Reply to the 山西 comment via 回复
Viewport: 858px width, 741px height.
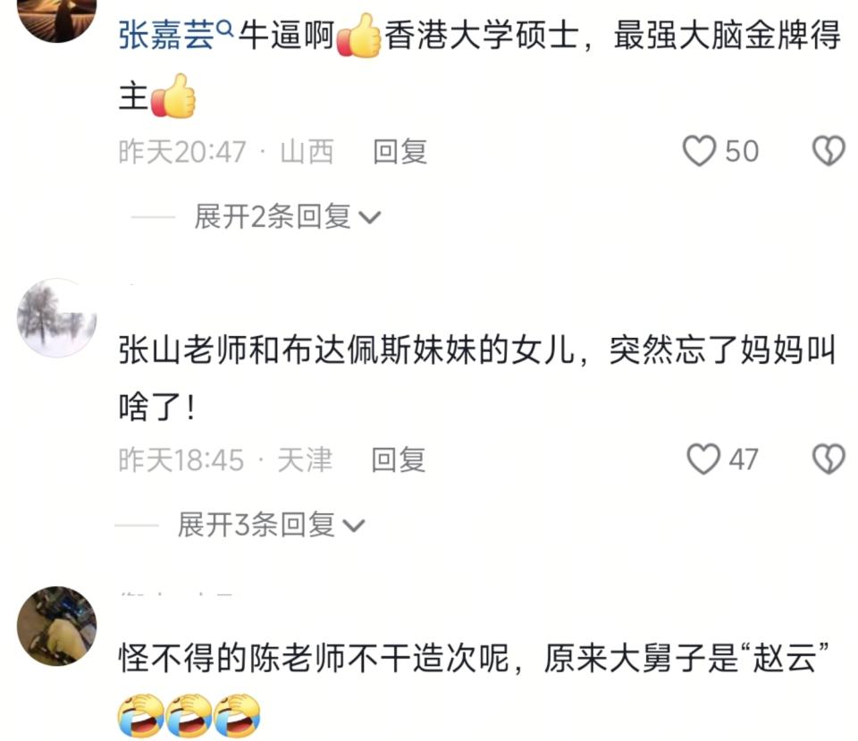point(400,152)
